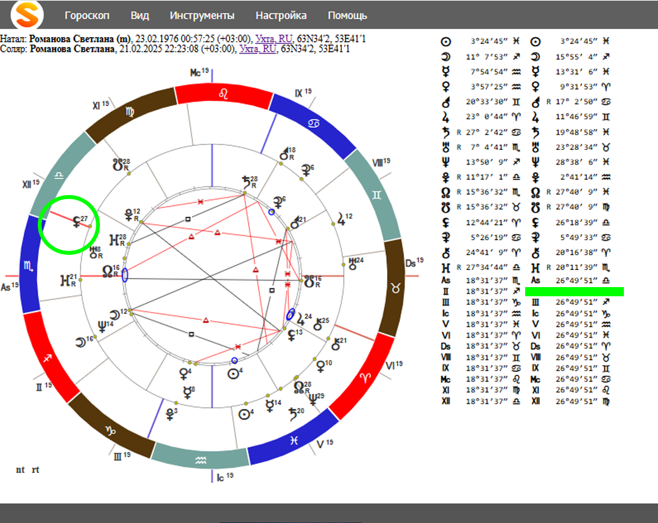This screenshot has height=523, width=658.
Task: Click the VI 19 house cusp label
Action: (394, 365)
